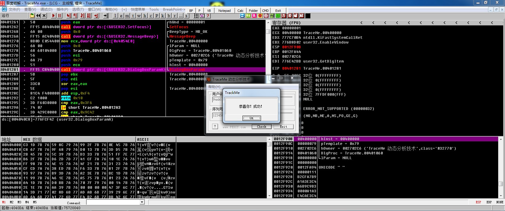The height and width of the screenshot is (211, 505).
Task: Open the 插件(P) plugins menu
Action: point(62,9)
